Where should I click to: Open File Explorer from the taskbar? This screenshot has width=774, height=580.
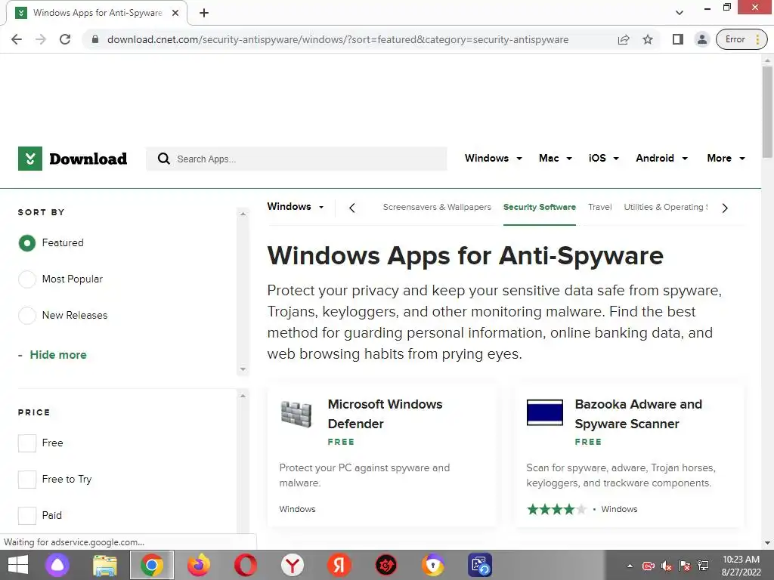[x=105, y=565]
